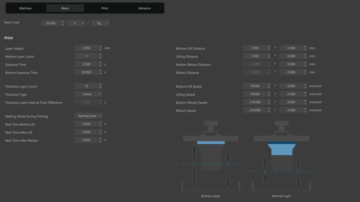
Task: Click the Bottom Exposure Time input field
Action: click(x=86, y=72)
